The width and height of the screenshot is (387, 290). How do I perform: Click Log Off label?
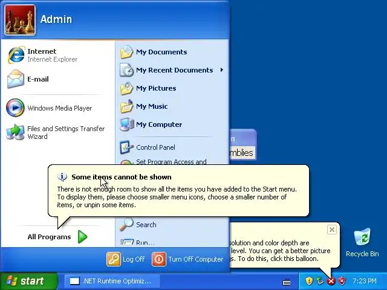click(x=134, y=259)
